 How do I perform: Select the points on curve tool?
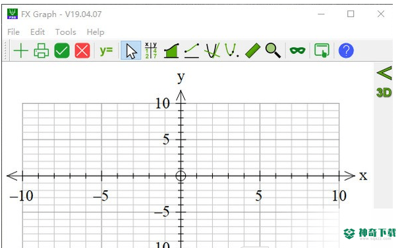[x=231, y=51]
